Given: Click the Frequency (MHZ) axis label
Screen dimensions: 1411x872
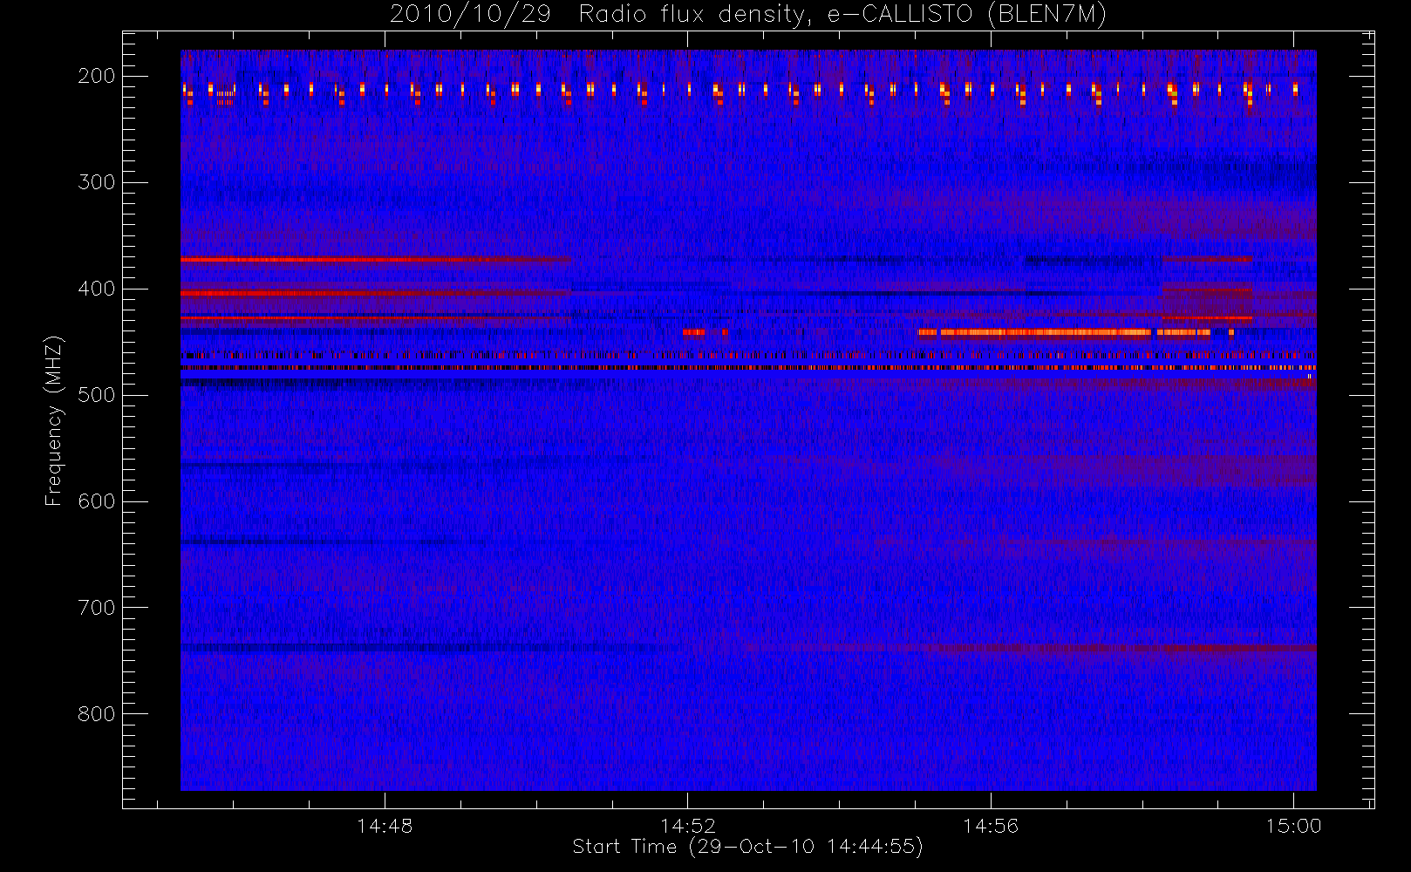Looking at the screenshot, I should [x=54, y=420].
